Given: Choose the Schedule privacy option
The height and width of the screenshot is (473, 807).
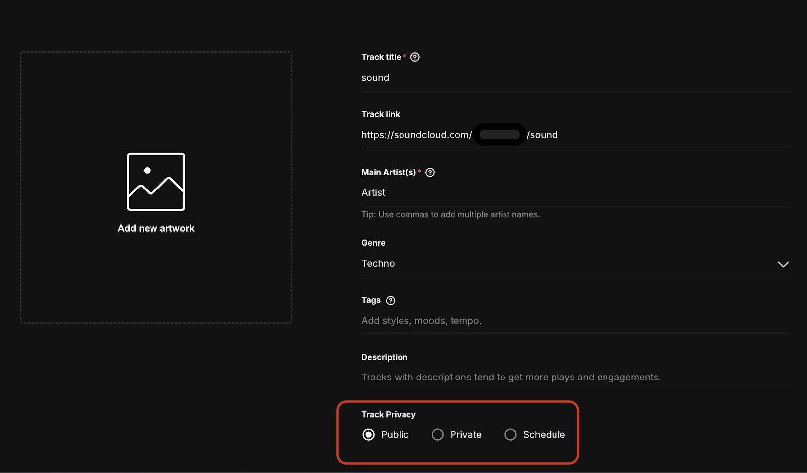Looking at the screenshot, I should (510, 435).
